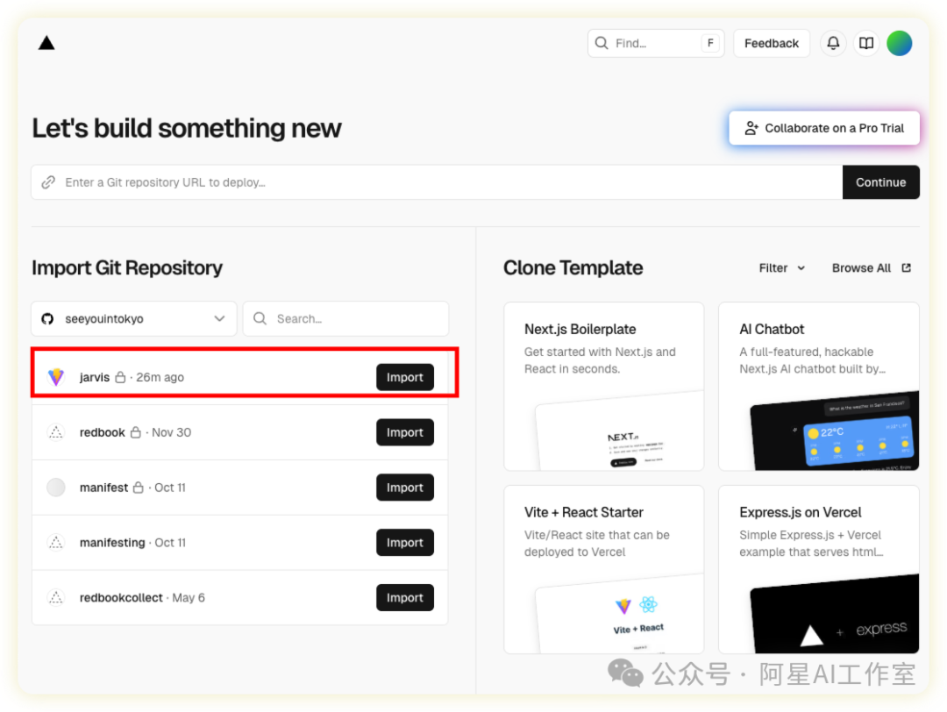This screenshot has height=712, width=947.
Task: Click Collaborate on a Pro Trial
Action: click(x=823, y=128)
